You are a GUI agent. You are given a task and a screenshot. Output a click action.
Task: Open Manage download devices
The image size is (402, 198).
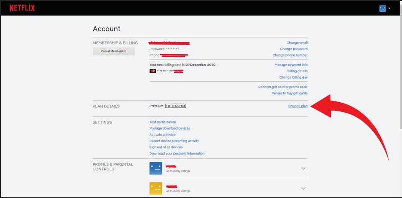point(170,128)
